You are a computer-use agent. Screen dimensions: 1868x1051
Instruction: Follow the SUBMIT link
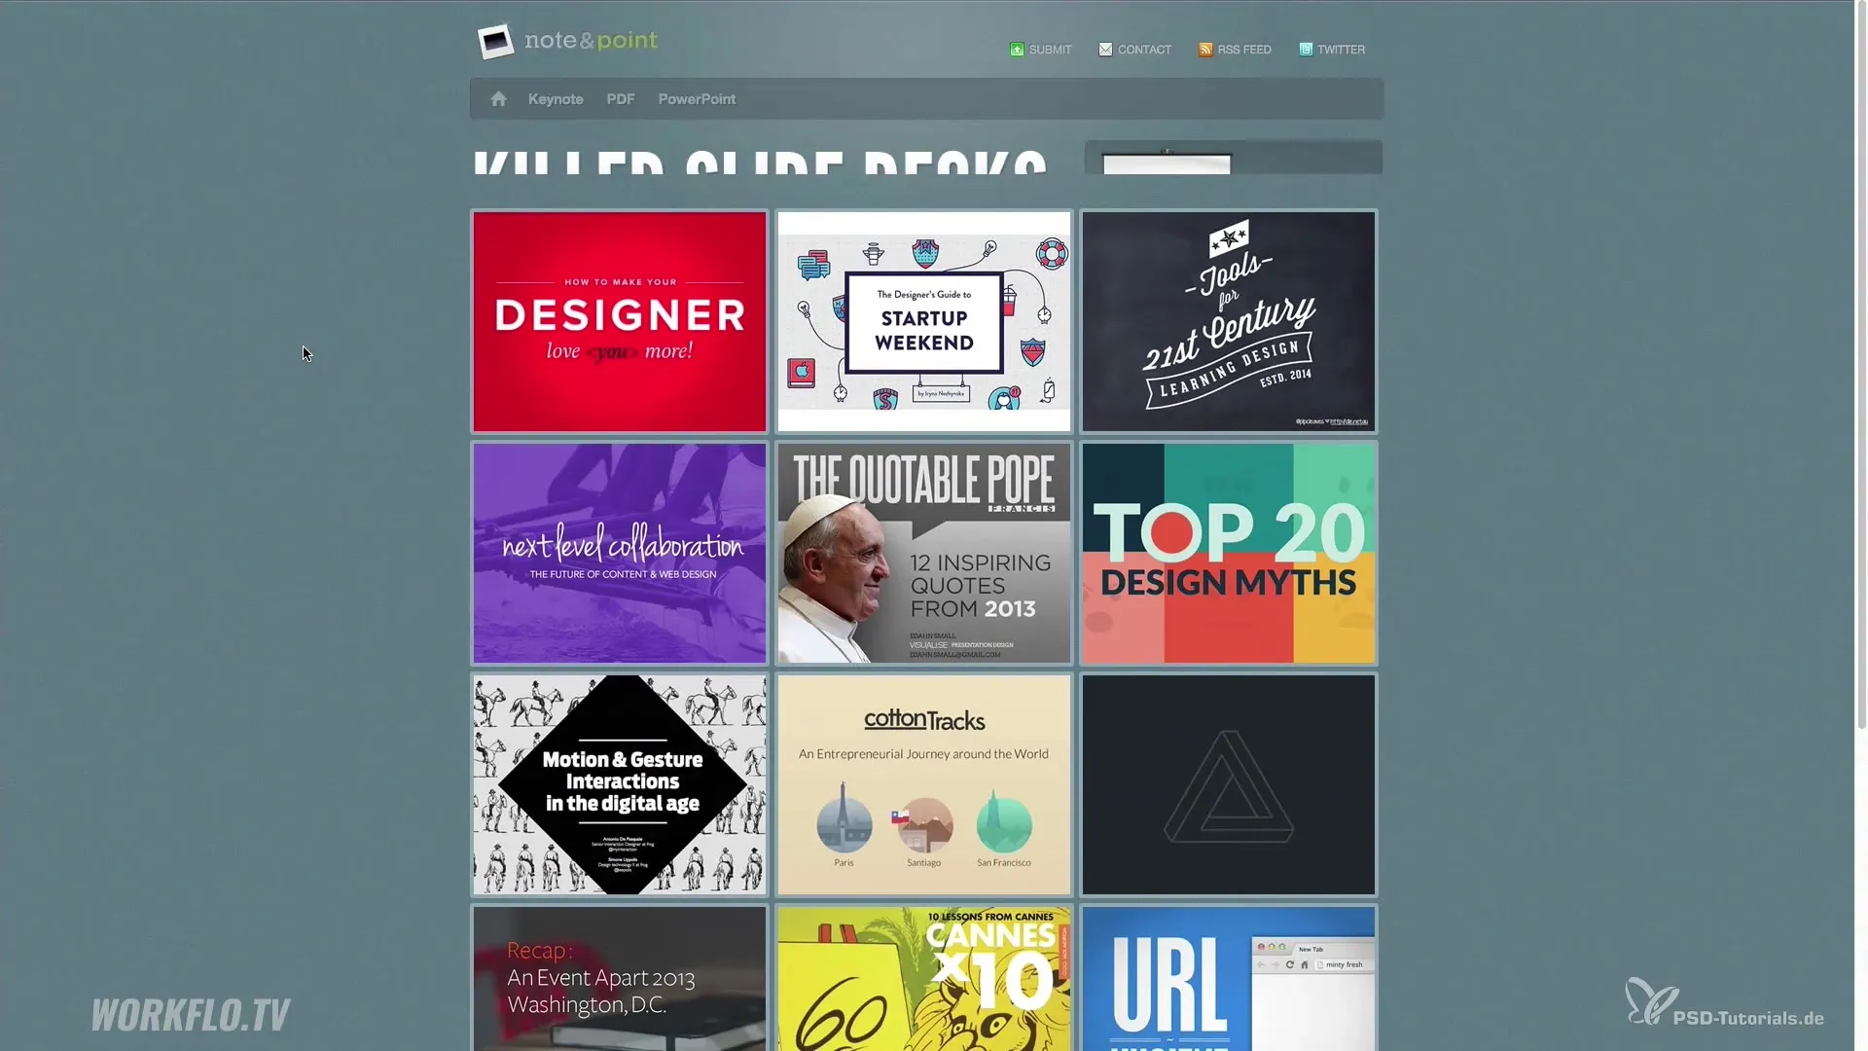pos(1051,50)
